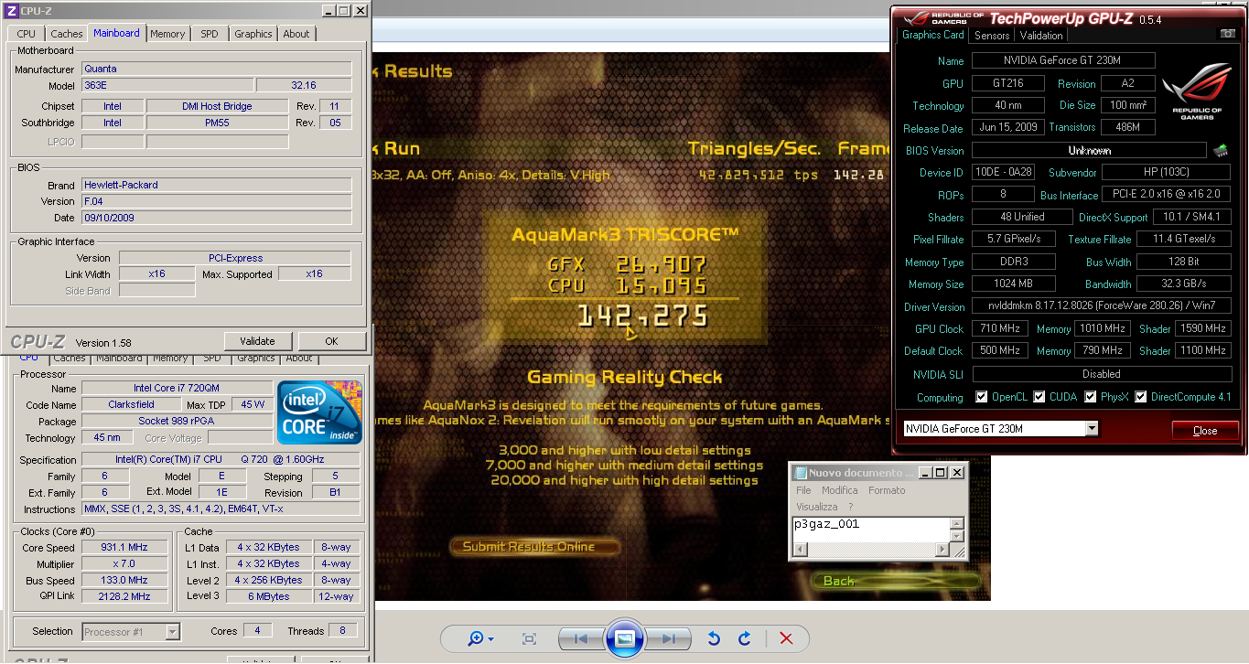
Task: Click the red Close button in GPU-Z
Action: tap(1205, 430)
